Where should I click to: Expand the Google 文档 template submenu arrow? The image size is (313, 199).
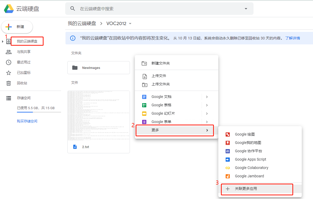207,97
